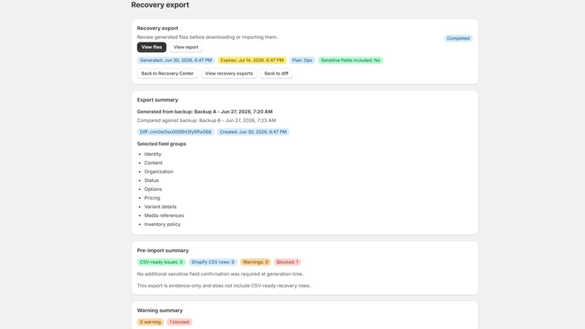The width and height of the screenshot is (585, 329).
Task: Click the Completed status badge
Action: (x=458, y=39)
